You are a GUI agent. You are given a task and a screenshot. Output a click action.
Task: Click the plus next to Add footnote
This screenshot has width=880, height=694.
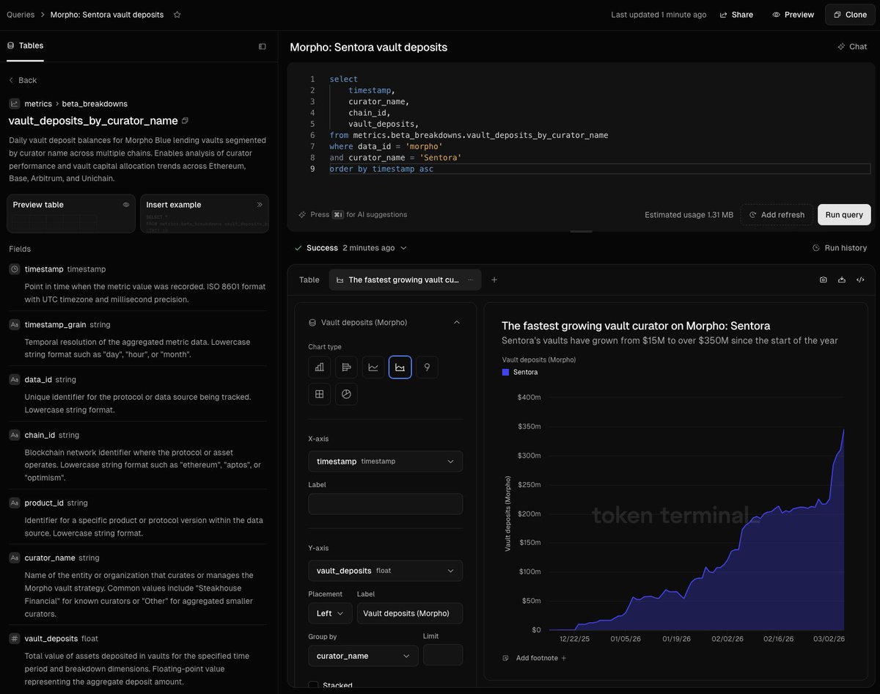(x=564, y=658)
